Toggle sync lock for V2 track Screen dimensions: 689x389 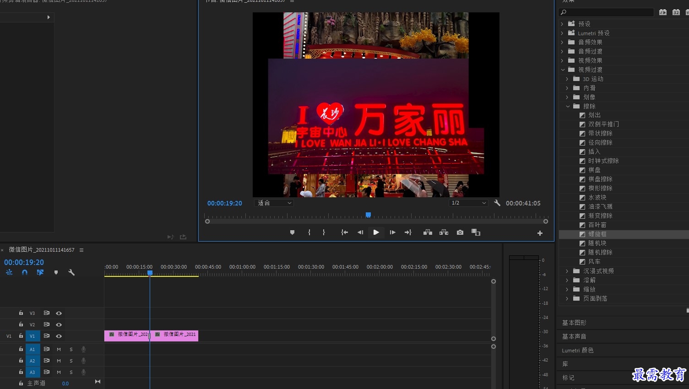click(x=46, y=324)
